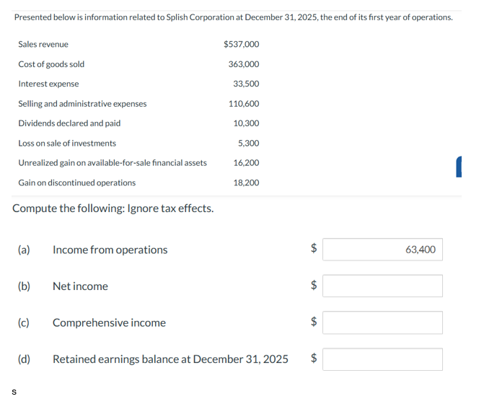This screenshot has height=404, width=484.
Task: Click the Income from operations input field
Action: pos(382,250)
